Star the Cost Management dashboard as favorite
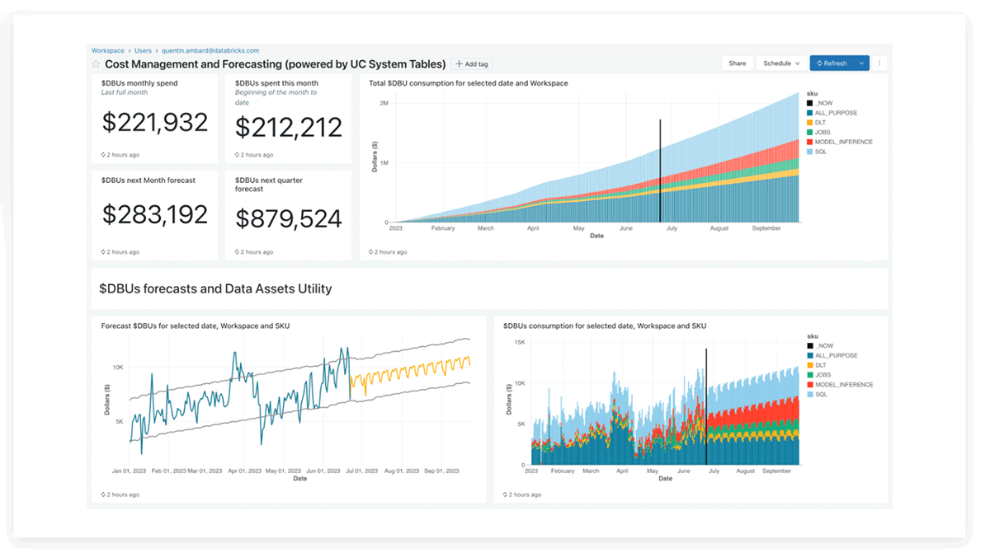 (97, 64)
